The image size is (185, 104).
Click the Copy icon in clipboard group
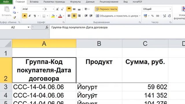[14, 12]
